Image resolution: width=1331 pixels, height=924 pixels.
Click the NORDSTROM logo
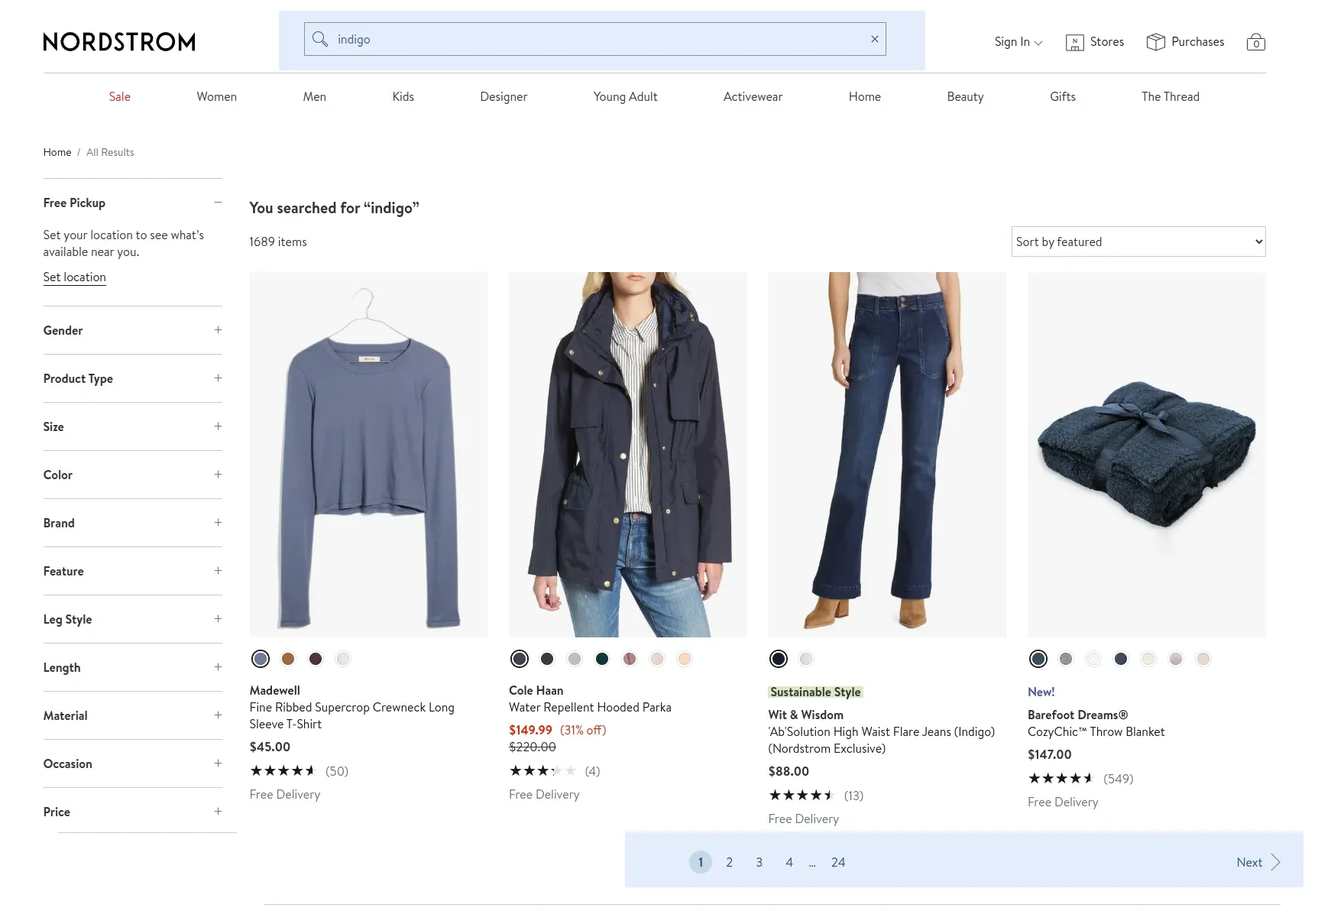click(118, 42)
